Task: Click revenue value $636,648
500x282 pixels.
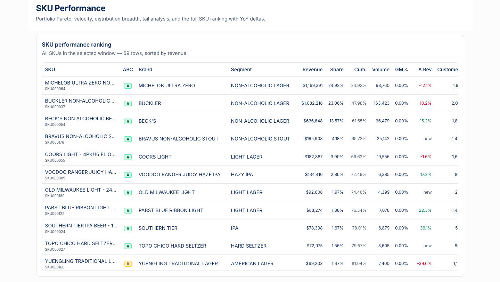Action: (314, 121)
